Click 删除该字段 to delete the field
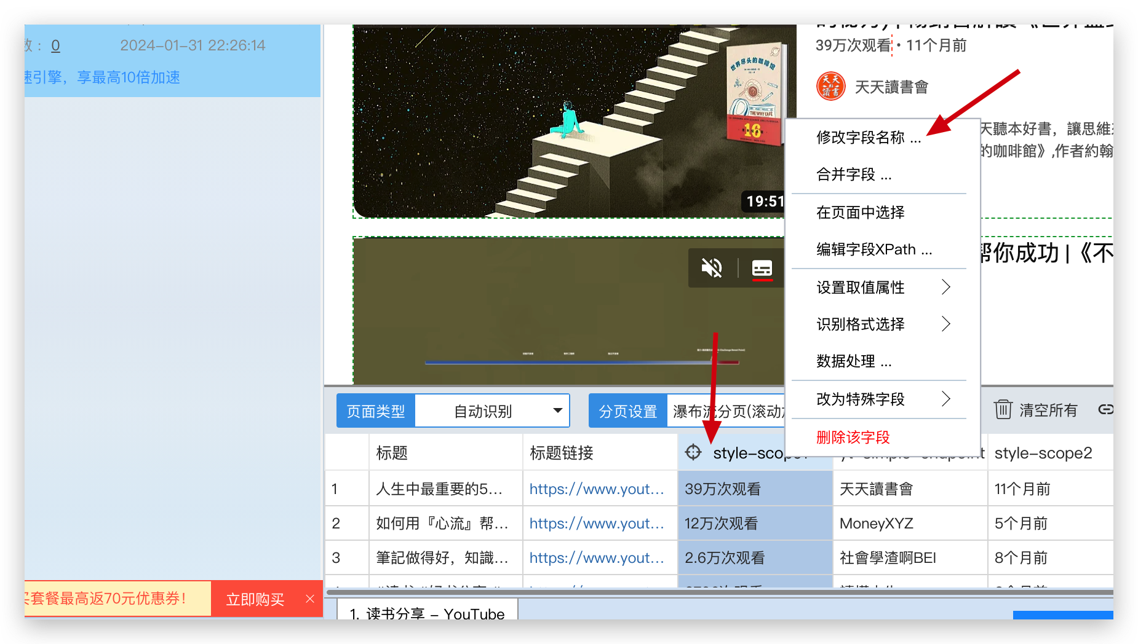Image resolution: width=1138 pixels, height=644 pixels. pyautogui.click(x=853, y=438)
